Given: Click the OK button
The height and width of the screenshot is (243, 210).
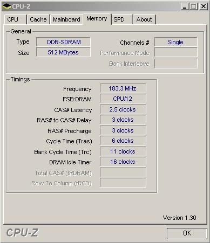Looking at the screenshot, I should click(187, 233).
